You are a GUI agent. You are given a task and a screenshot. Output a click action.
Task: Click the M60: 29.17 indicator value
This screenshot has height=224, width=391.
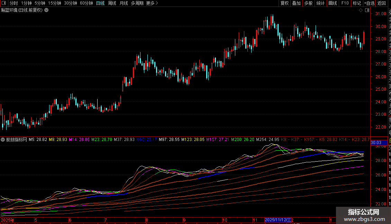147,140
